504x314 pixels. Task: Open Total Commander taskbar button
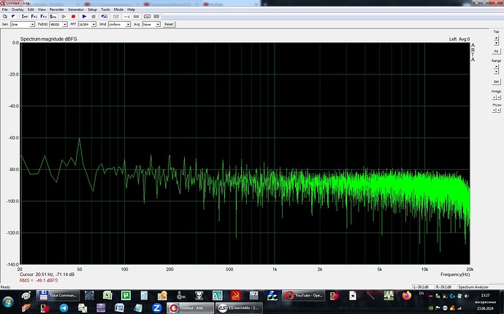58,295
